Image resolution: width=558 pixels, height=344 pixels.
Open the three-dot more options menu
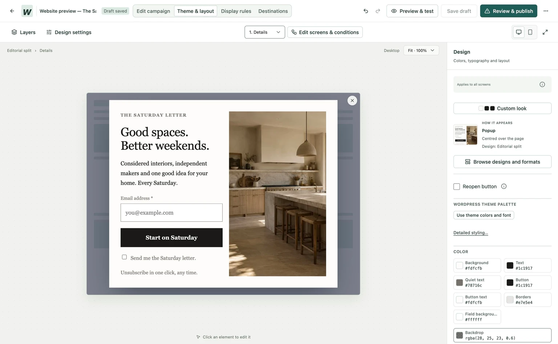[546, 11]
